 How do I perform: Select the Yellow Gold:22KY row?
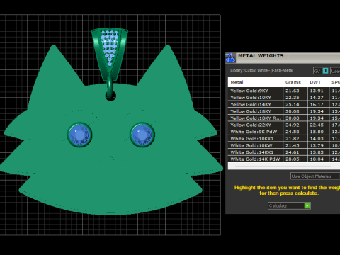pyautogui.click(x=284, y=125)
